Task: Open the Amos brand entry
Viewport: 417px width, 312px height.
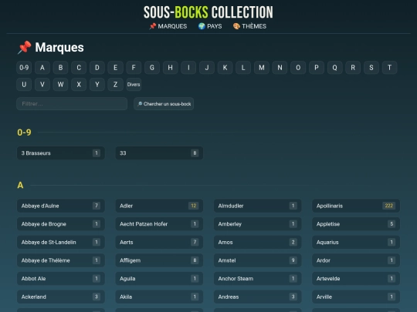Action: click(x=258, y=242)
